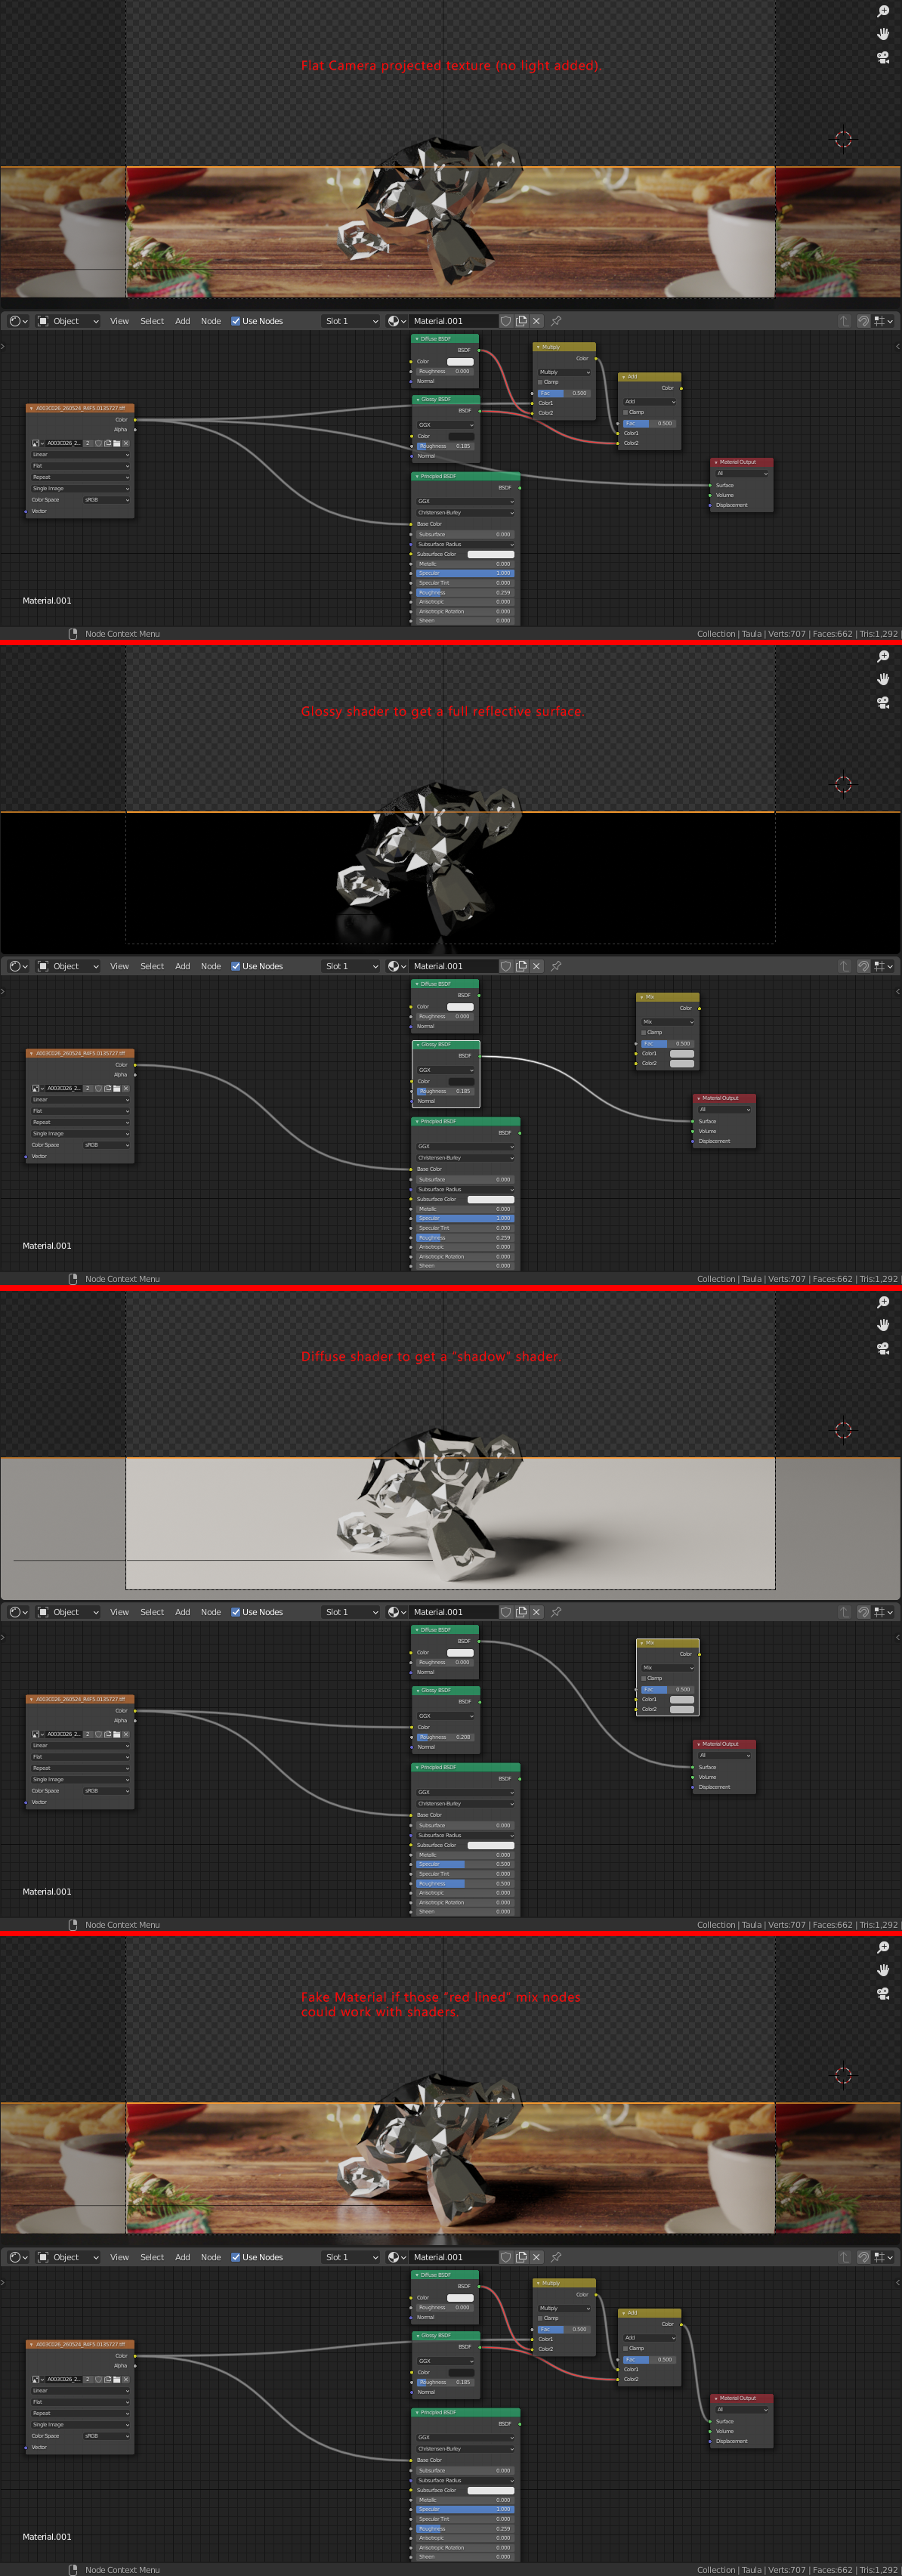Click the open-image folder icon in 'Flat Camera' image texture node
Image resolution: width=902 pixels, height=2576 pixels.
click(117, 443)
